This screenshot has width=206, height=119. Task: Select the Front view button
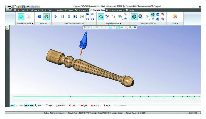point(95,105)
